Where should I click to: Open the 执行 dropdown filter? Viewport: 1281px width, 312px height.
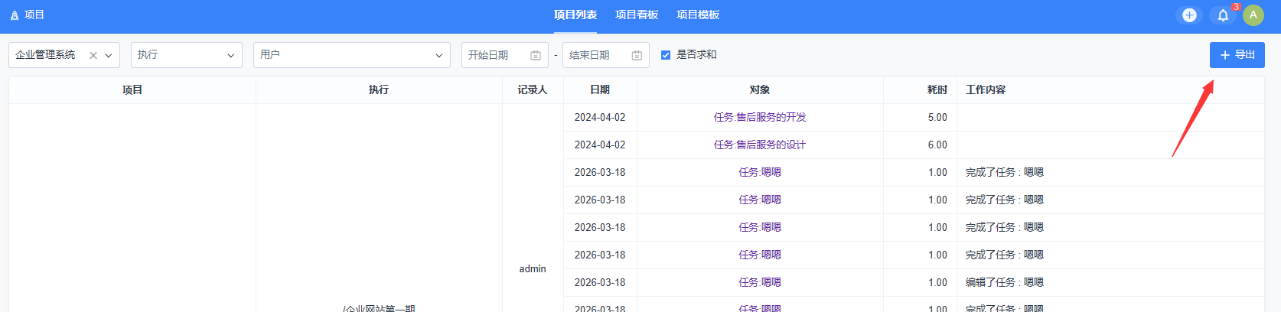186,55
